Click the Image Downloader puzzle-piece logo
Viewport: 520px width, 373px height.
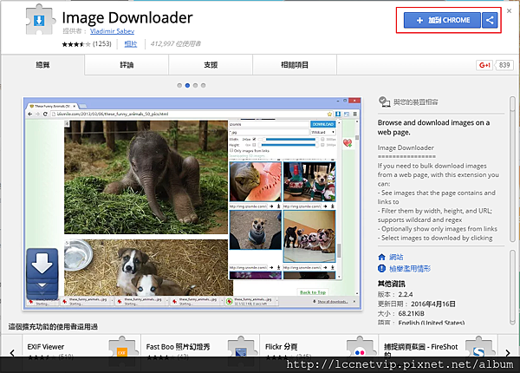pyautogui.click(x=40, y=20)
